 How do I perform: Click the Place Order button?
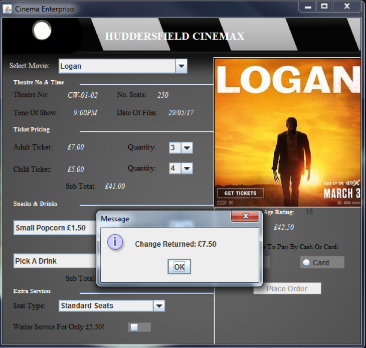pyautogui.click(x=287, y=288)
